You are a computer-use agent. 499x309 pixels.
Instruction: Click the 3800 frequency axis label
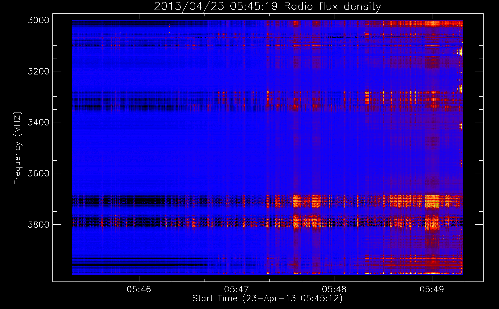pos(39,224)
